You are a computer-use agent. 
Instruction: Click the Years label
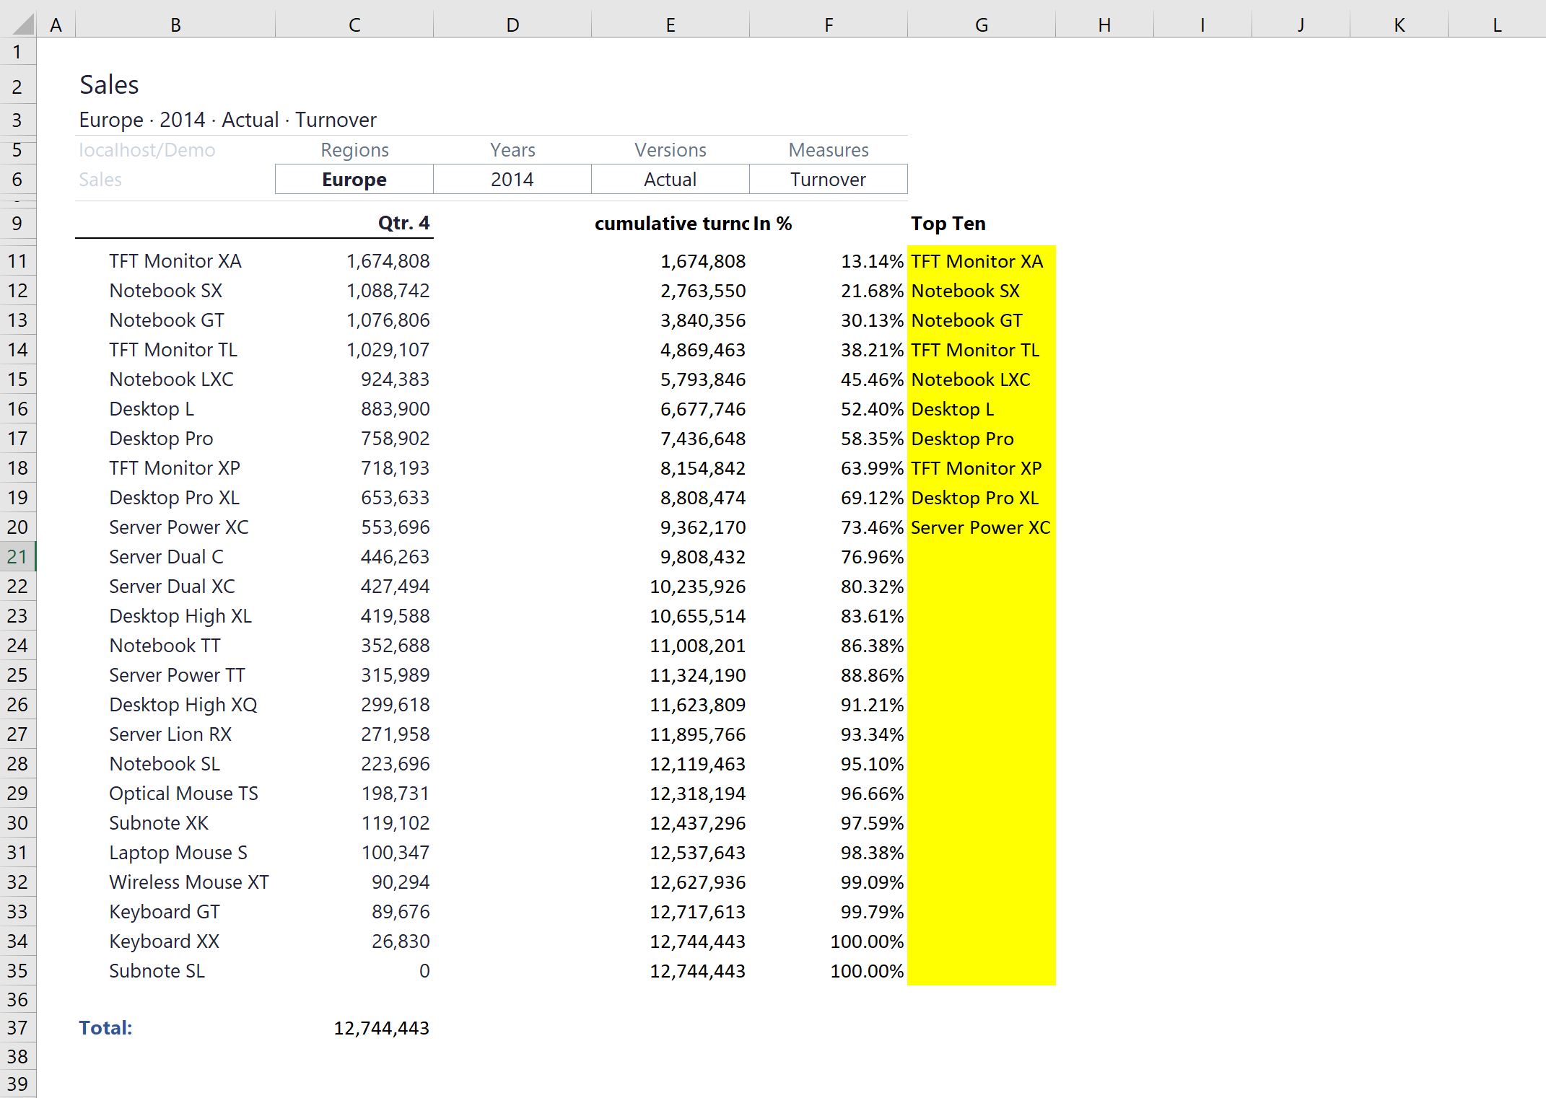pyautogui.click(x=512, y=150)
